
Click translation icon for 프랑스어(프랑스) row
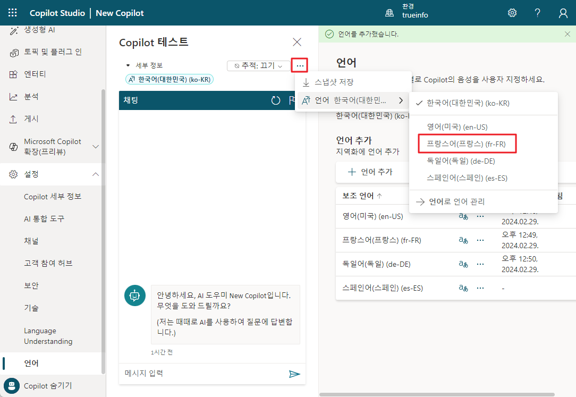click(x=463, y=240)
